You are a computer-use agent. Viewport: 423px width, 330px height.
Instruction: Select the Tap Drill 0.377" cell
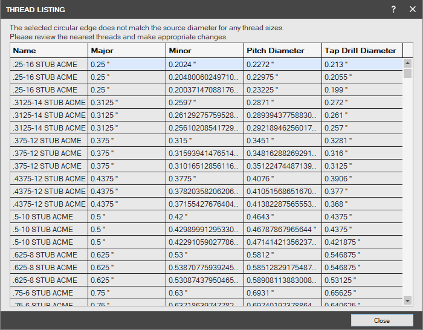tap(363, 192)
